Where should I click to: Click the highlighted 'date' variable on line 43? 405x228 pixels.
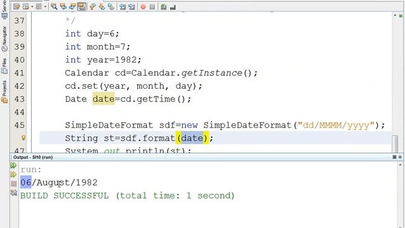104,99
